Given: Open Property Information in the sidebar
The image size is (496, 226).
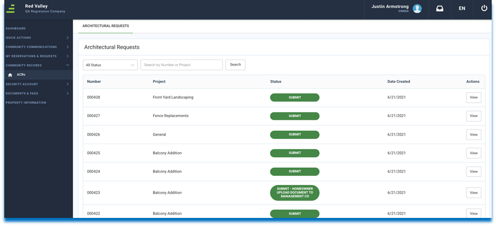Looking at the screenshot, I should (26, 102).
